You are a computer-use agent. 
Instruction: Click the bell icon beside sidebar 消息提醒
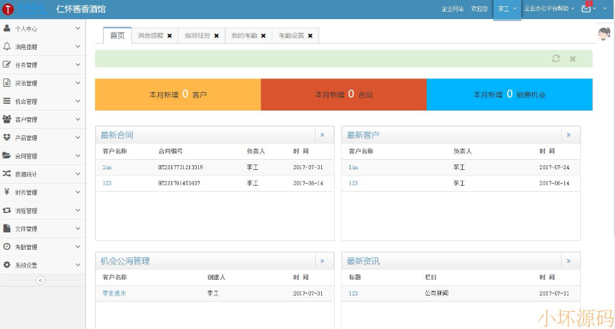(x=7, y=46)
